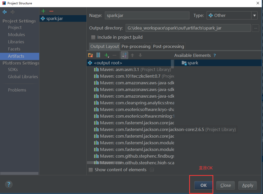Select Maven: com.esotericsoftware:minlog row

pos(130,116)
